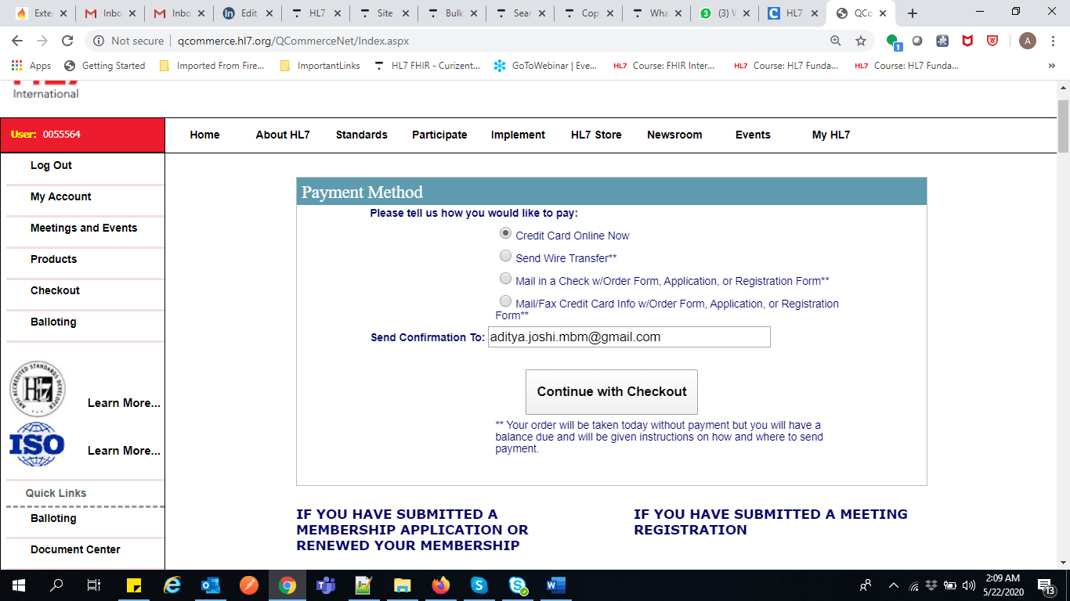Open ImportantLinks bookmark folder
This screenshot has width=1070, height=601.
tap(320, 66)
